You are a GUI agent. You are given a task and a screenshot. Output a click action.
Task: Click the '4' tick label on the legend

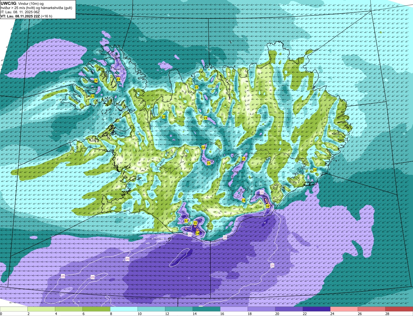click(x=56, y=314)
